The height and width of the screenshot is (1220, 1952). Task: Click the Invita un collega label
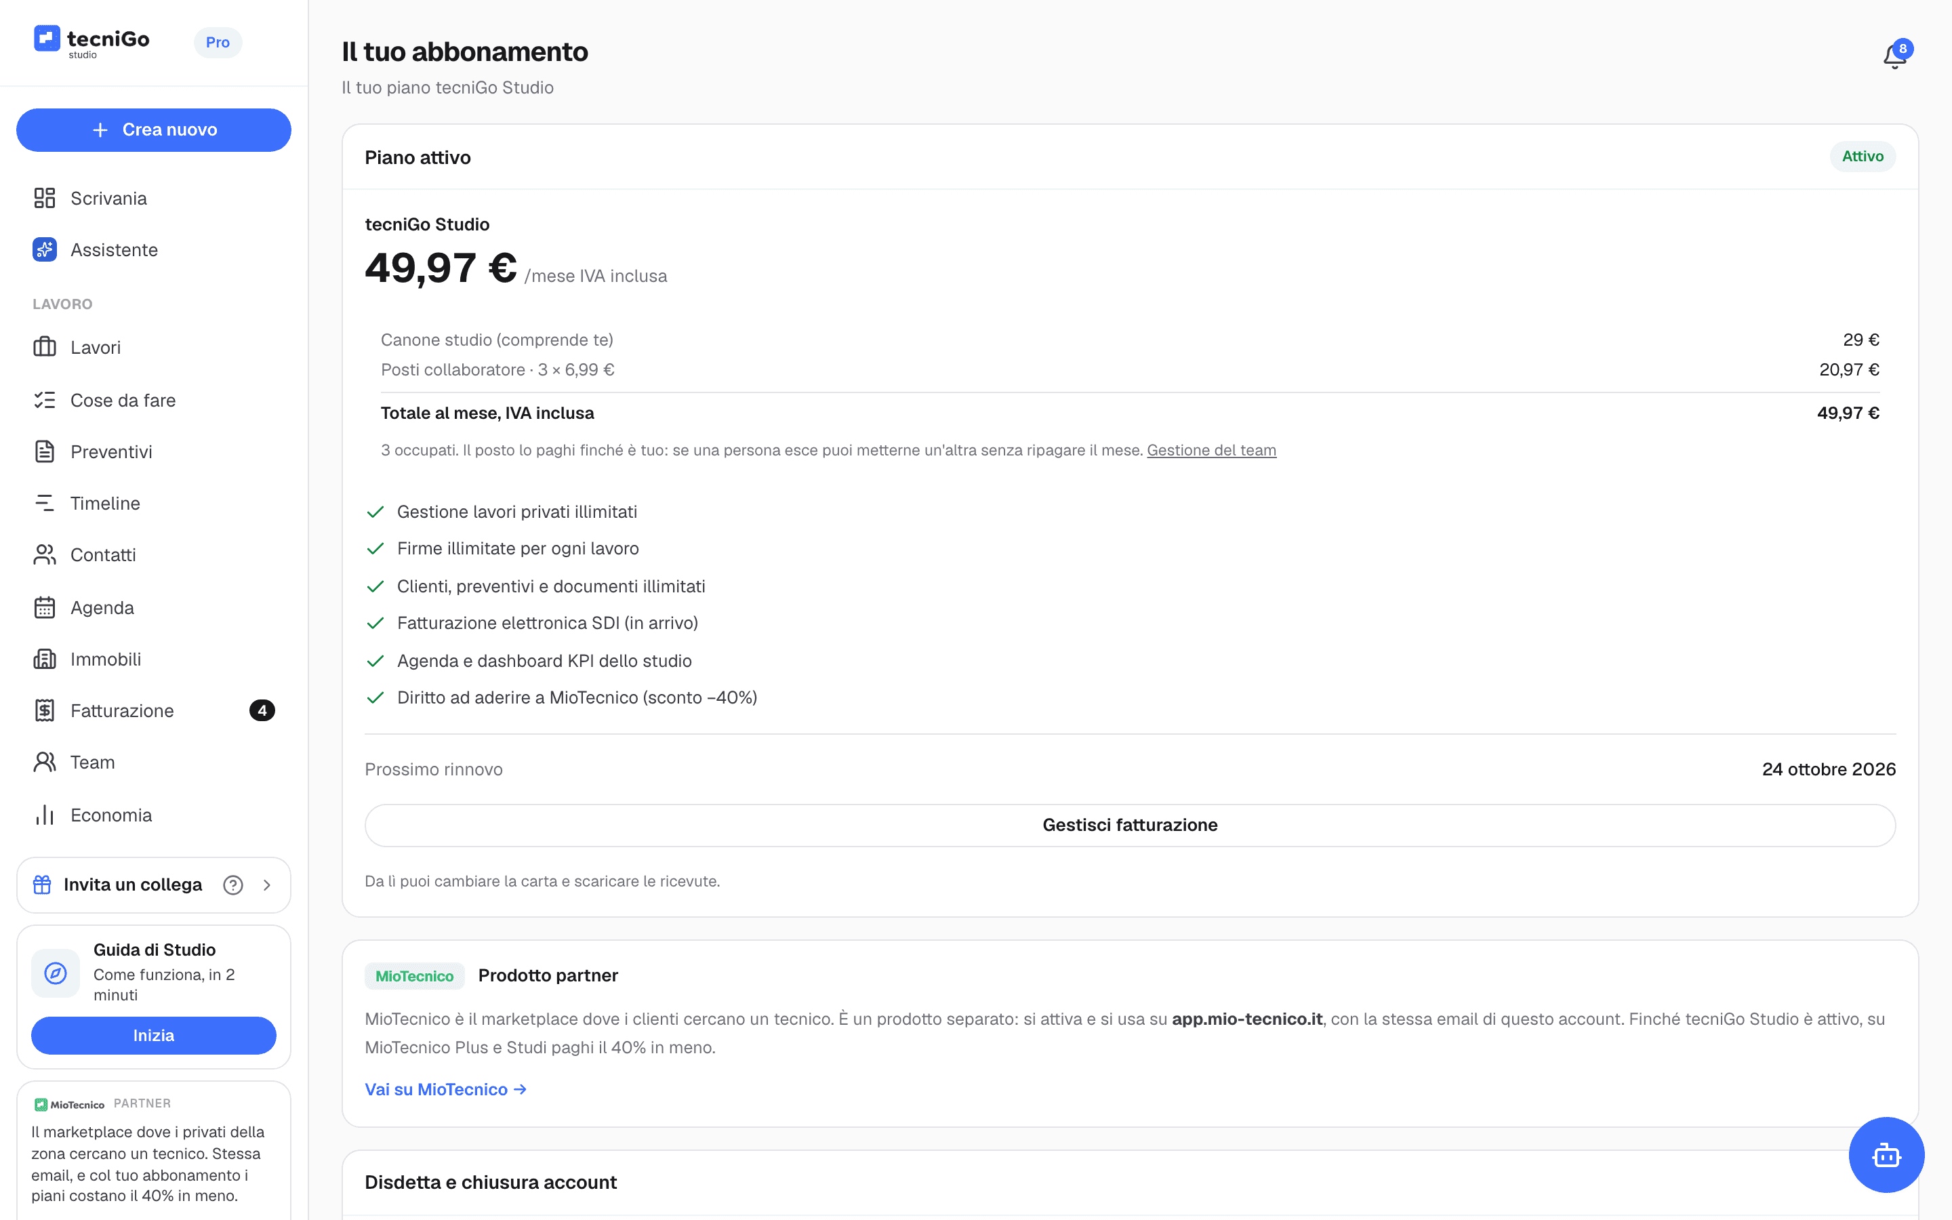click(133, 885)
